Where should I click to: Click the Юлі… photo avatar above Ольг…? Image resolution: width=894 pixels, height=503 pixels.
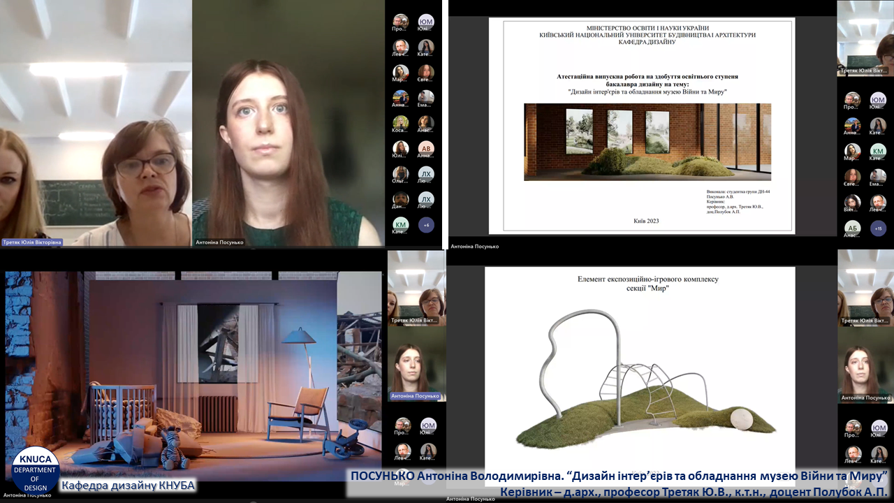coord(400,148)
